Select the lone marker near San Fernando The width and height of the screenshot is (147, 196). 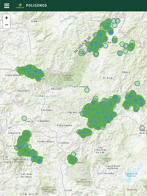click(x=87, y=90)
